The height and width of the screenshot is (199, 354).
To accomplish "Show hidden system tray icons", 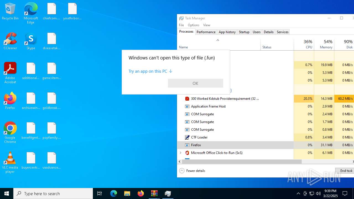I will tap(298, 193).
